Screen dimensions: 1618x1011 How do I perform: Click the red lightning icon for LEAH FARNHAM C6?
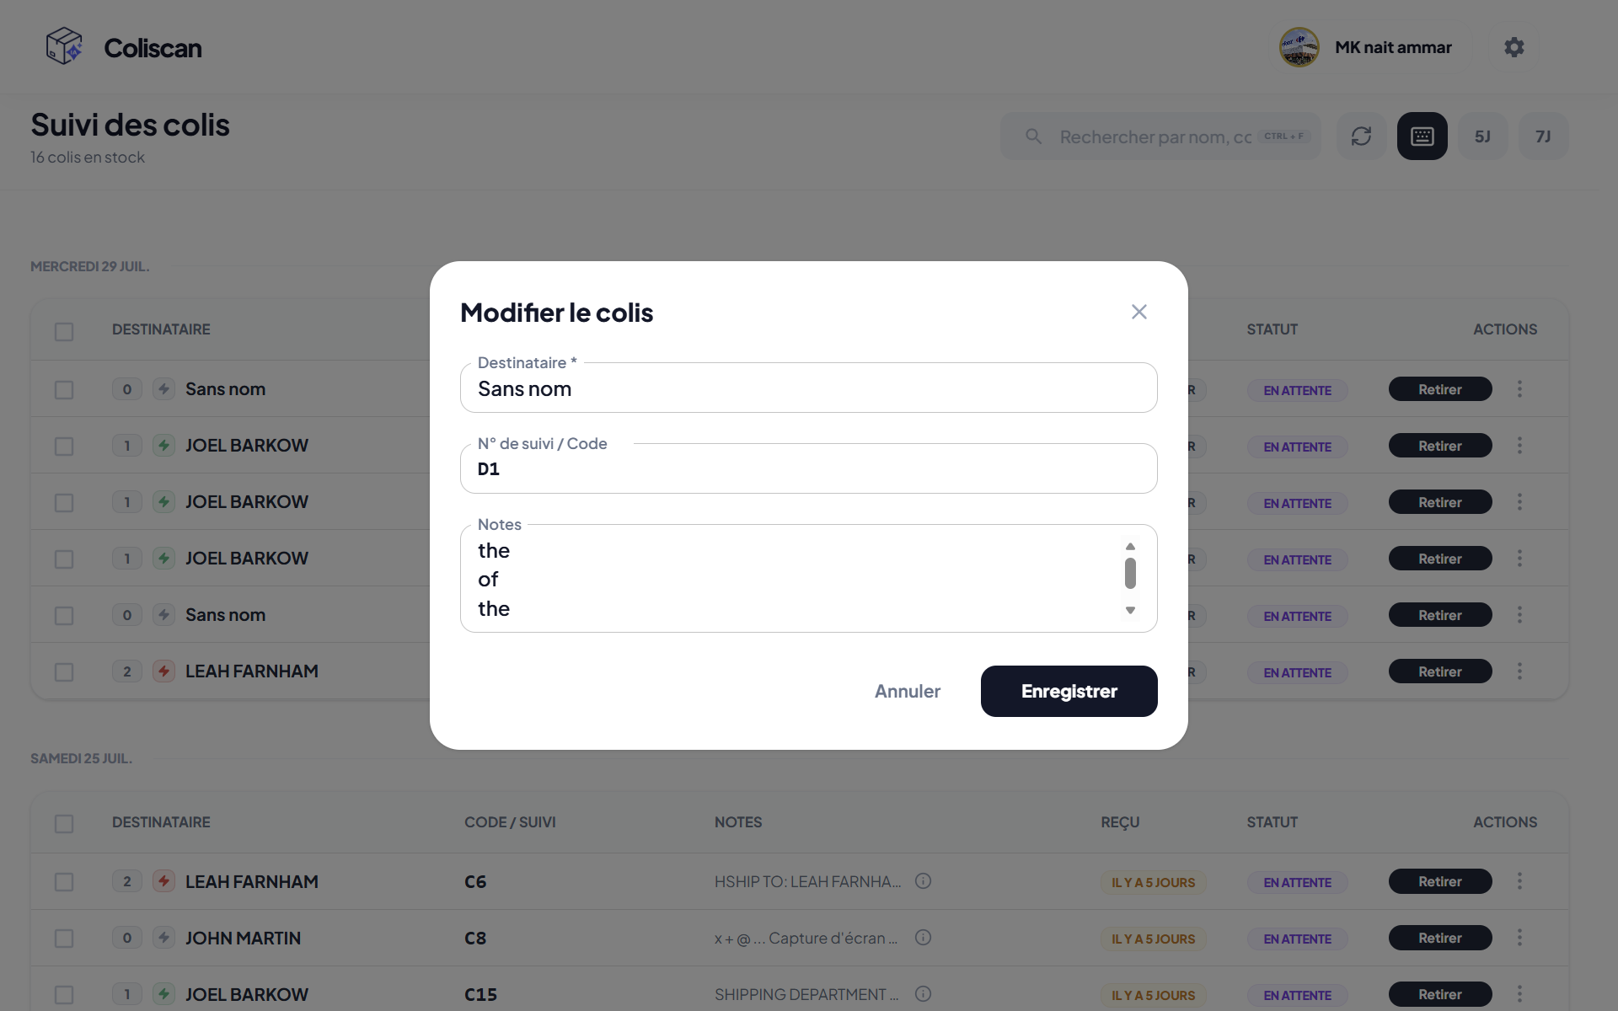point(163,882)
